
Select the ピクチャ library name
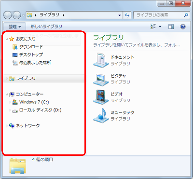coord(118,76)
